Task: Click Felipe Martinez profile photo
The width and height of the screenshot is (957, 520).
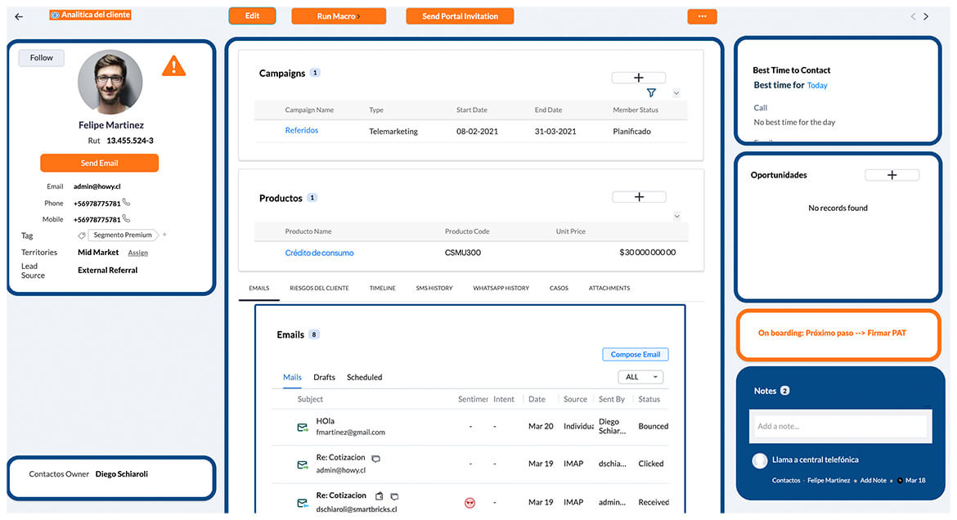Action: [110, 82]
